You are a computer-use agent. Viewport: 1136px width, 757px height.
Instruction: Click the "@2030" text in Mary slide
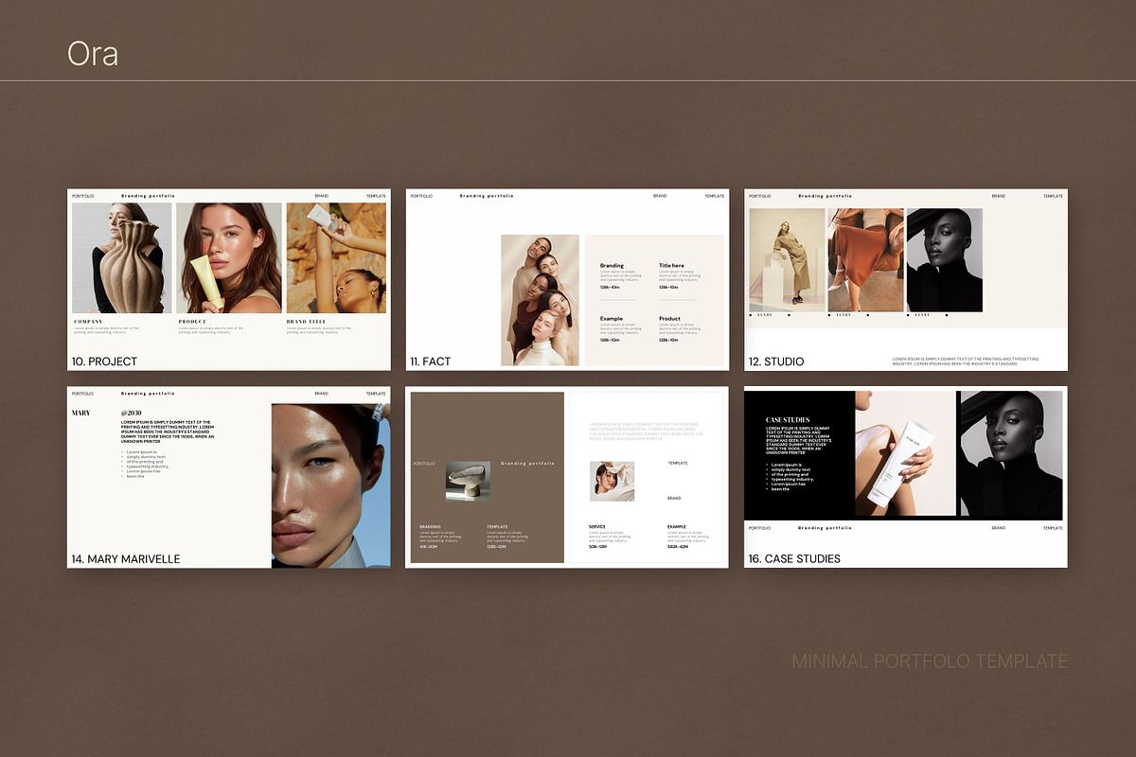pyautogui.click(x=132, y=414)
